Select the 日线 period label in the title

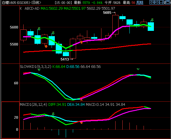36,3
